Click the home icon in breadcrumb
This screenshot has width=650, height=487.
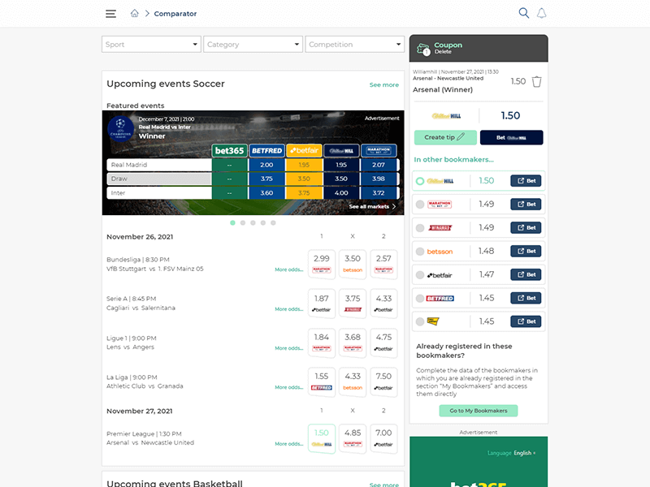point(134,14)
